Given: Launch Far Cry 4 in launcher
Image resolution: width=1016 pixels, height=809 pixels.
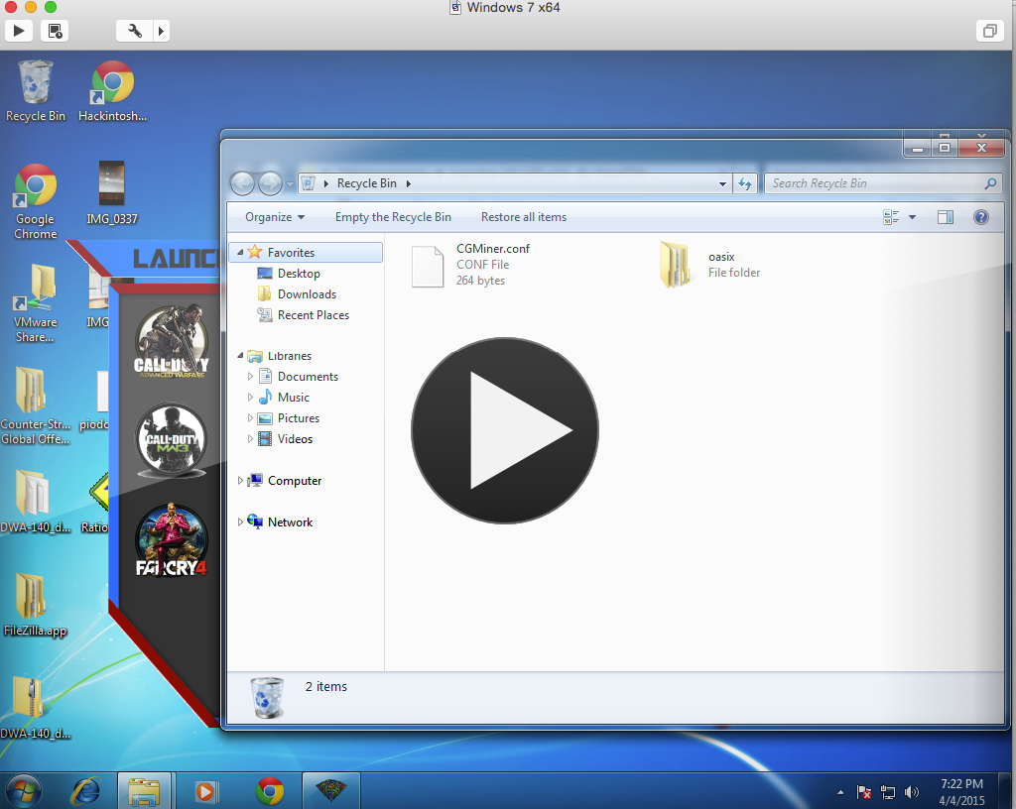Looking at the screenshot, I should click(171, 540).
